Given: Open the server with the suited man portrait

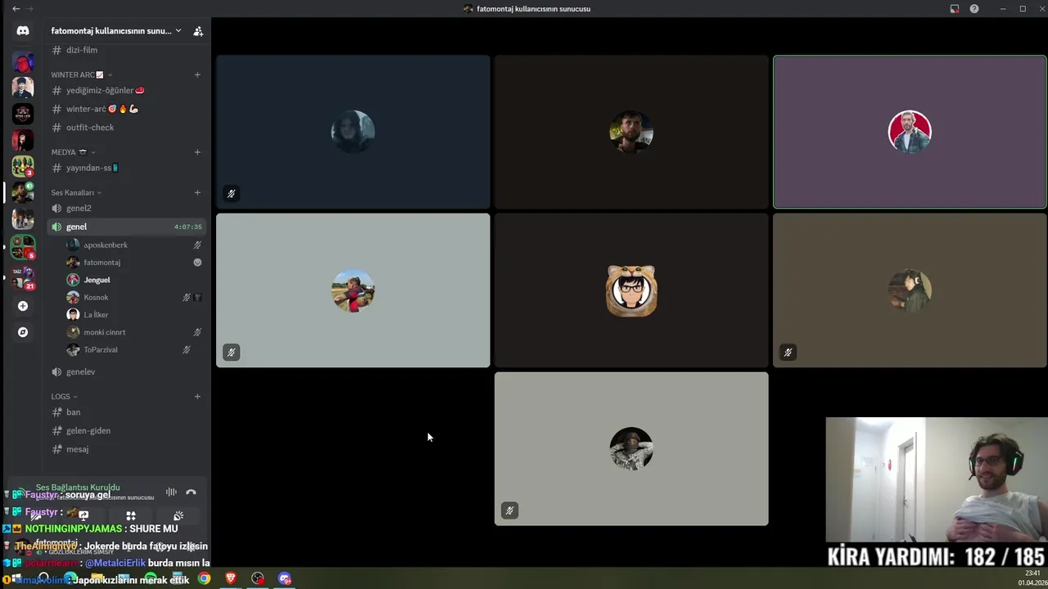Looking at the screenshot, I should 23,87.
